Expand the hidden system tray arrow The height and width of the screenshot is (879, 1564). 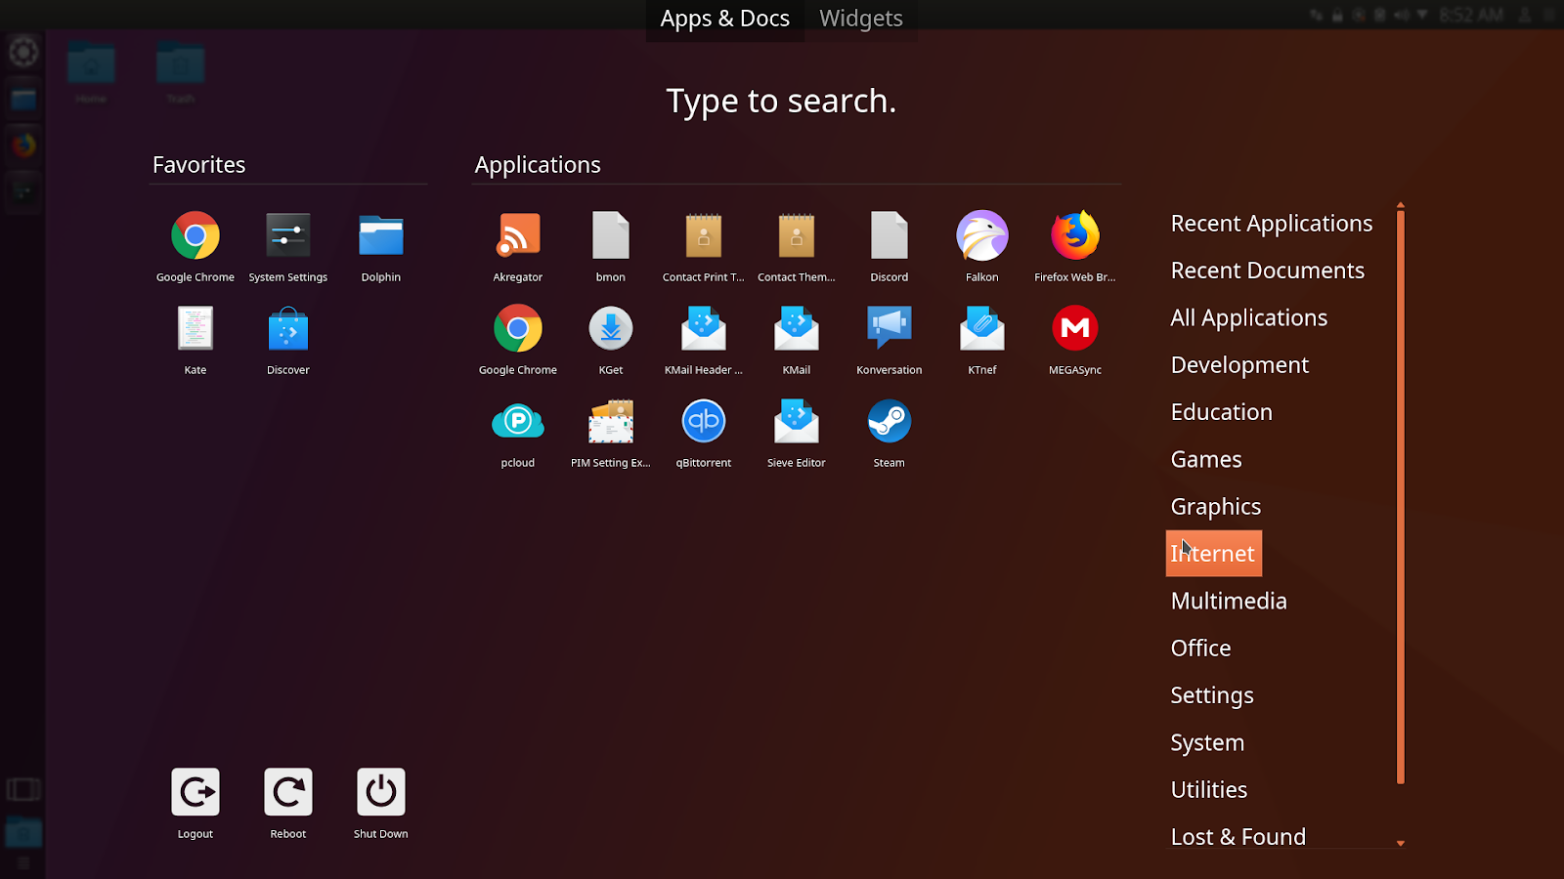coord(1422,15)
